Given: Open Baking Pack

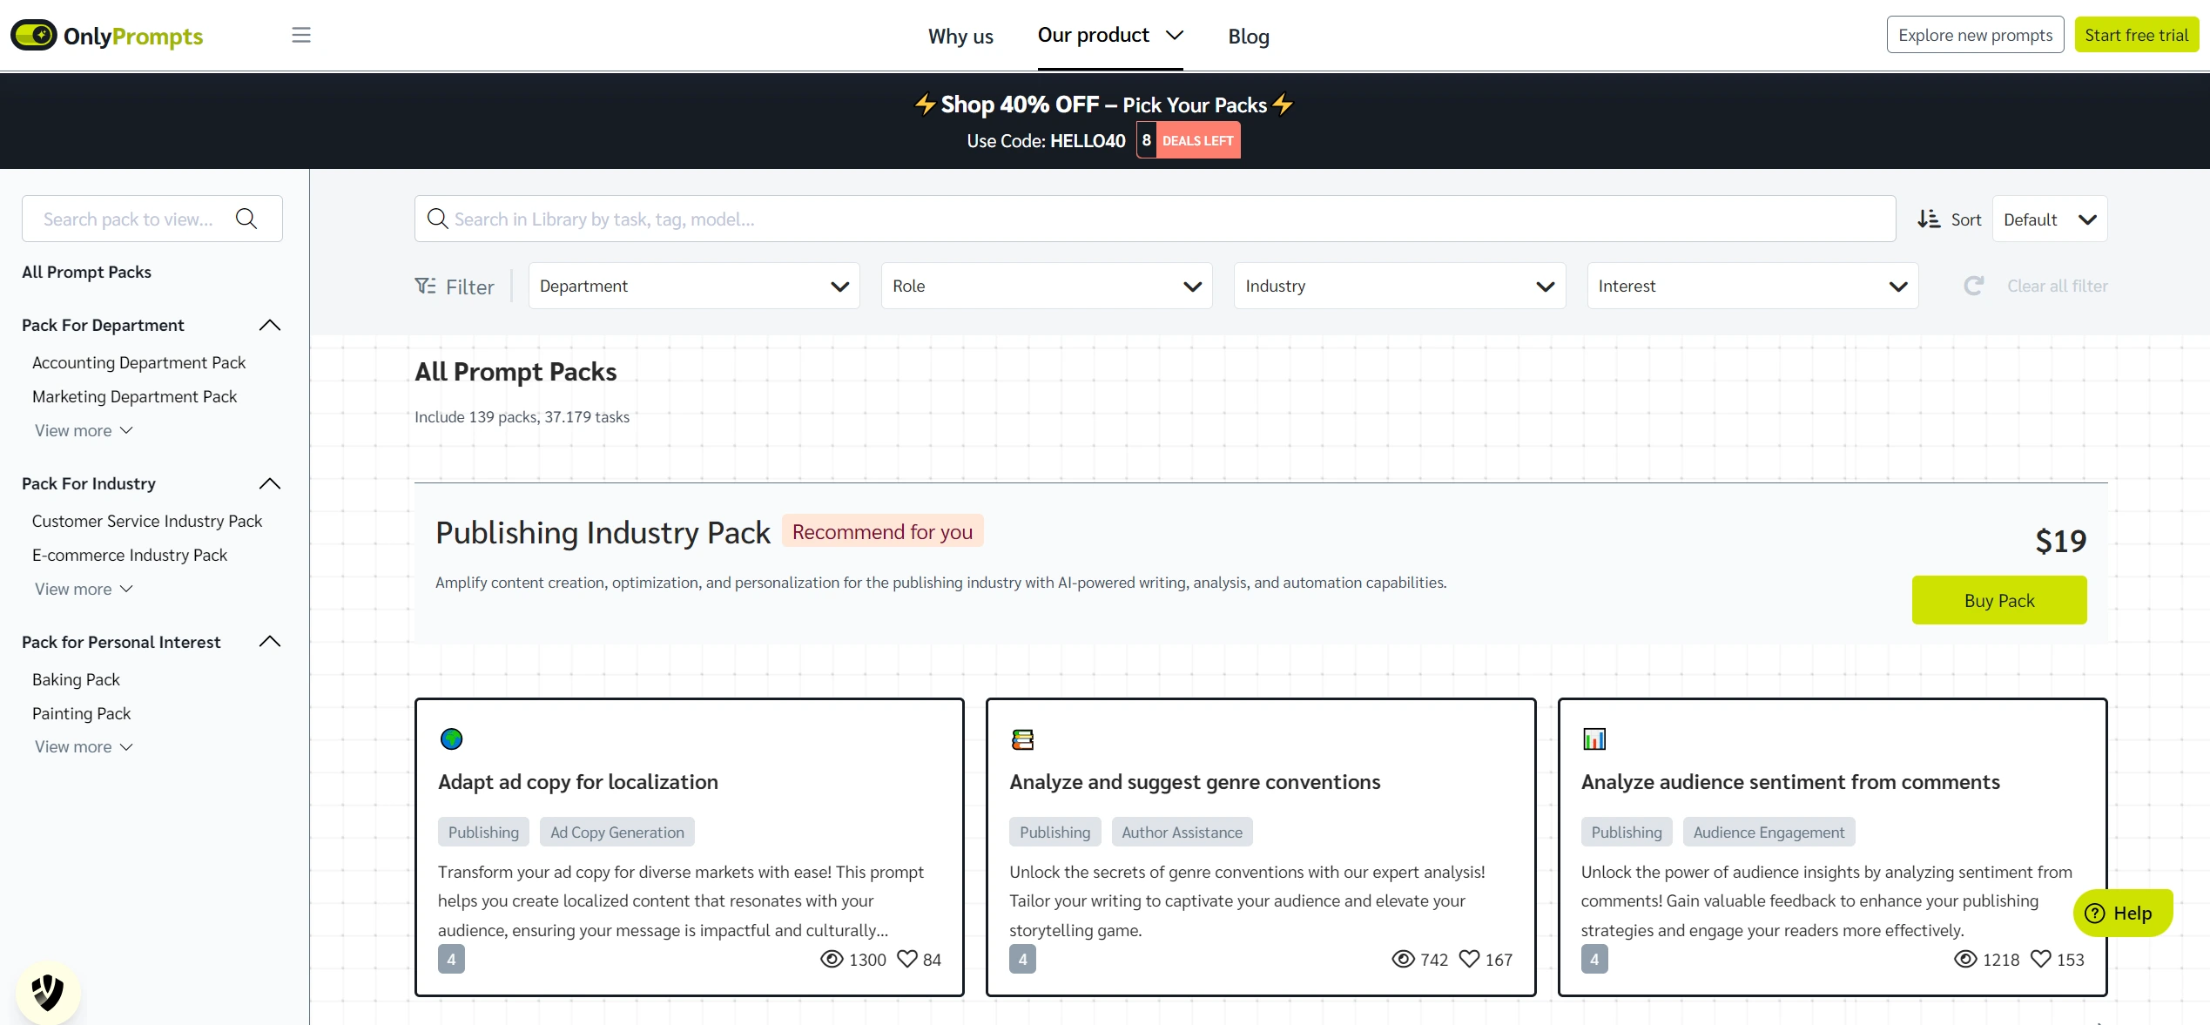Looking at the screenshot, I should [76, 679].
